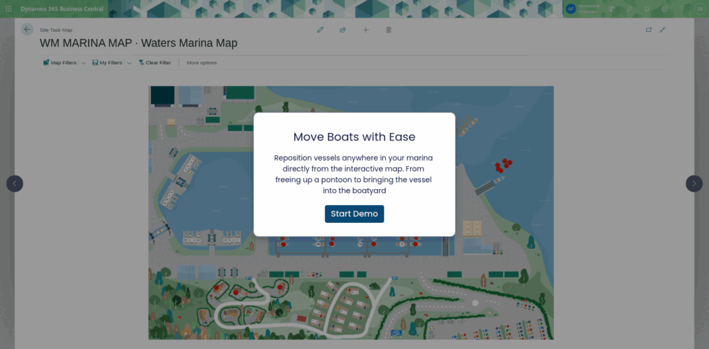The image size is (709, 349).
Task: Expand the Map Filters dropdown arrow
Action: click(83, 63)
